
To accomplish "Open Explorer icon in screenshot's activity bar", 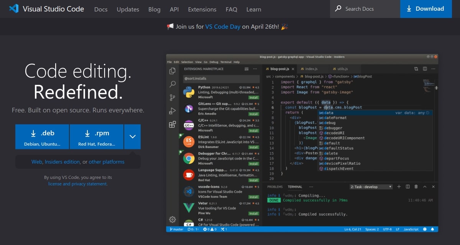I will pos(172,71).
